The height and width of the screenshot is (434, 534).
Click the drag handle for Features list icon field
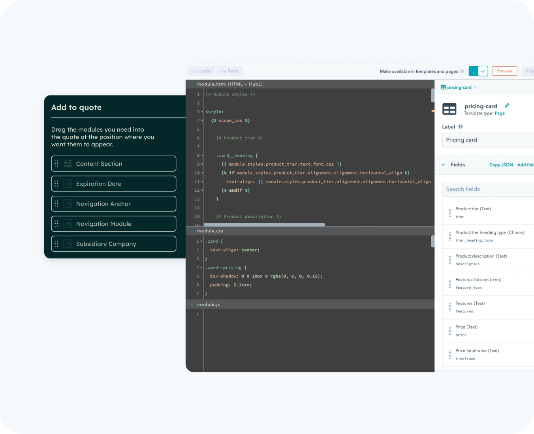(449, 284)
